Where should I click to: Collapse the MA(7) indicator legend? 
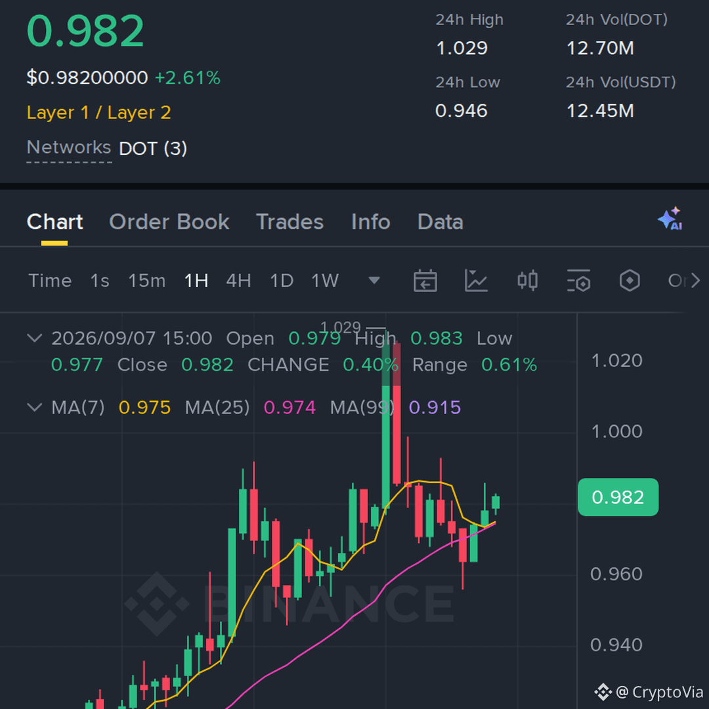click(35, 407)
